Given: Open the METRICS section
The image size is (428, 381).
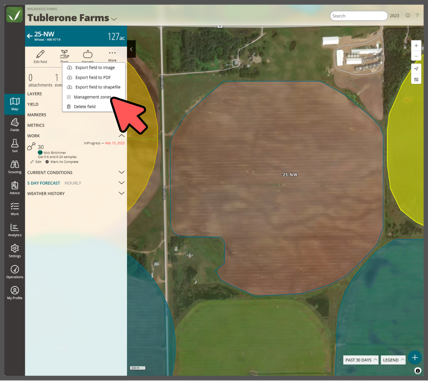Looking at the screenshot, I should 36,125.
